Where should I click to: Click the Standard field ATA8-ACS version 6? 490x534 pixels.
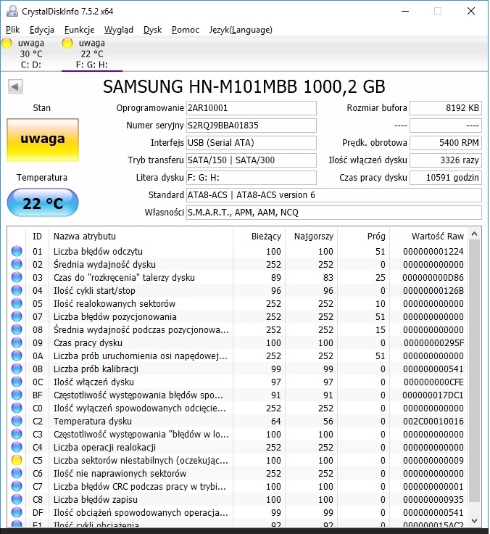(x=334, y=195)
